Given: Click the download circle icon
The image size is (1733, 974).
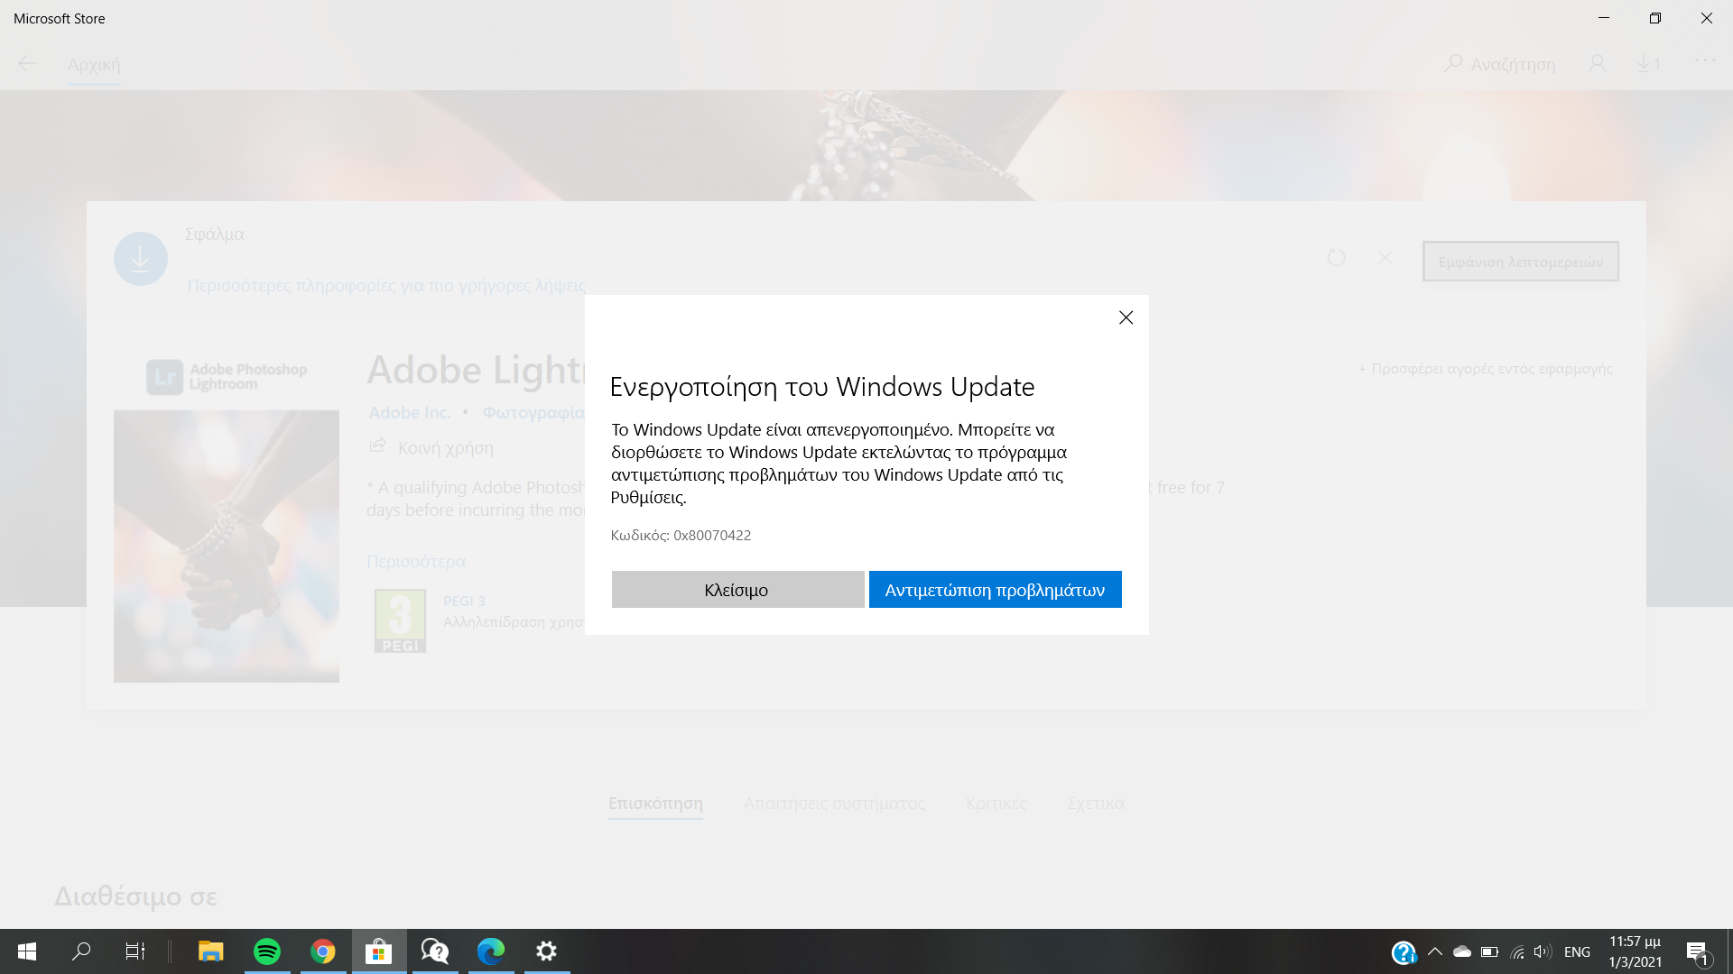Looking at the screenshot, I should point(141,259).
